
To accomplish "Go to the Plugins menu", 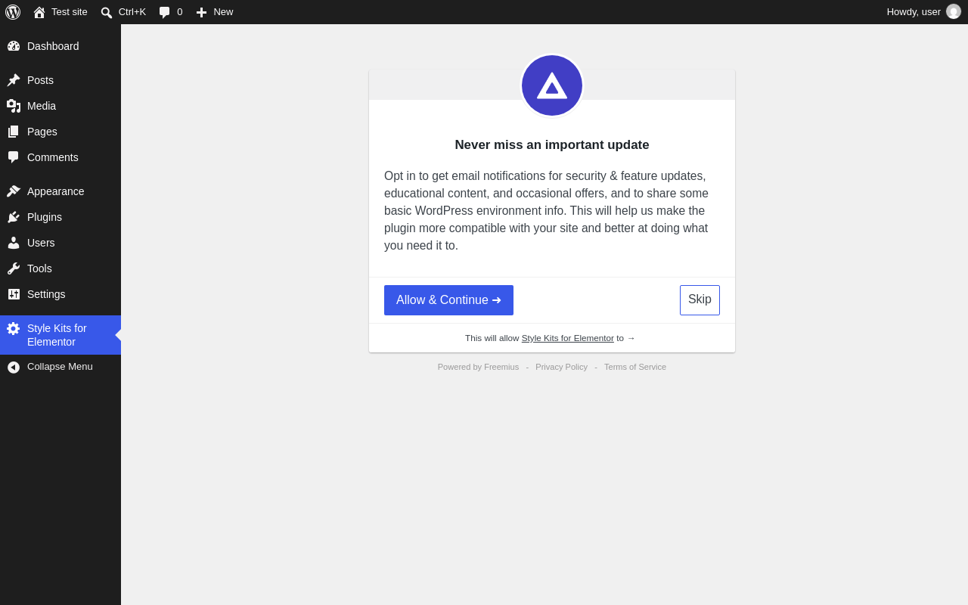I will tap(60, 217).
